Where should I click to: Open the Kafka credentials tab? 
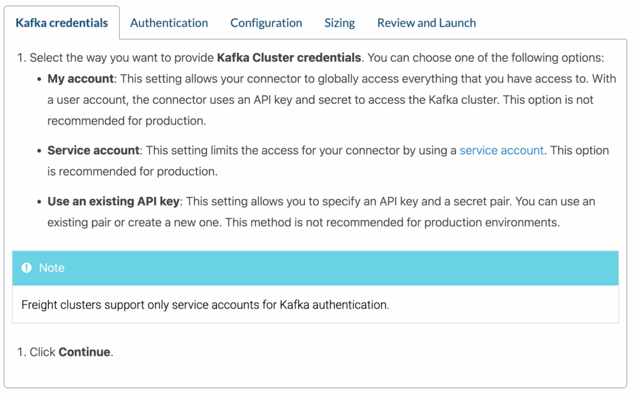[61, 23]
